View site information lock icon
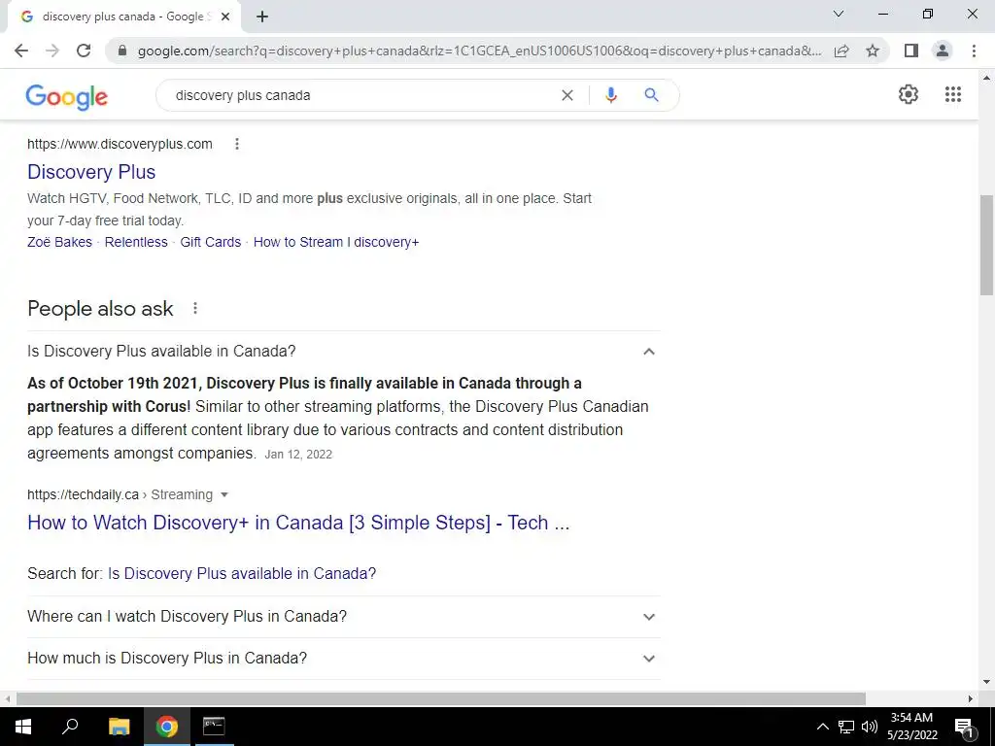The height and width of the screenshot is (746, 995). pos(122,51)
